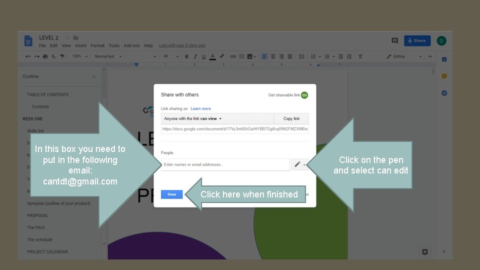Open the Edit menu

coord(53,45)
